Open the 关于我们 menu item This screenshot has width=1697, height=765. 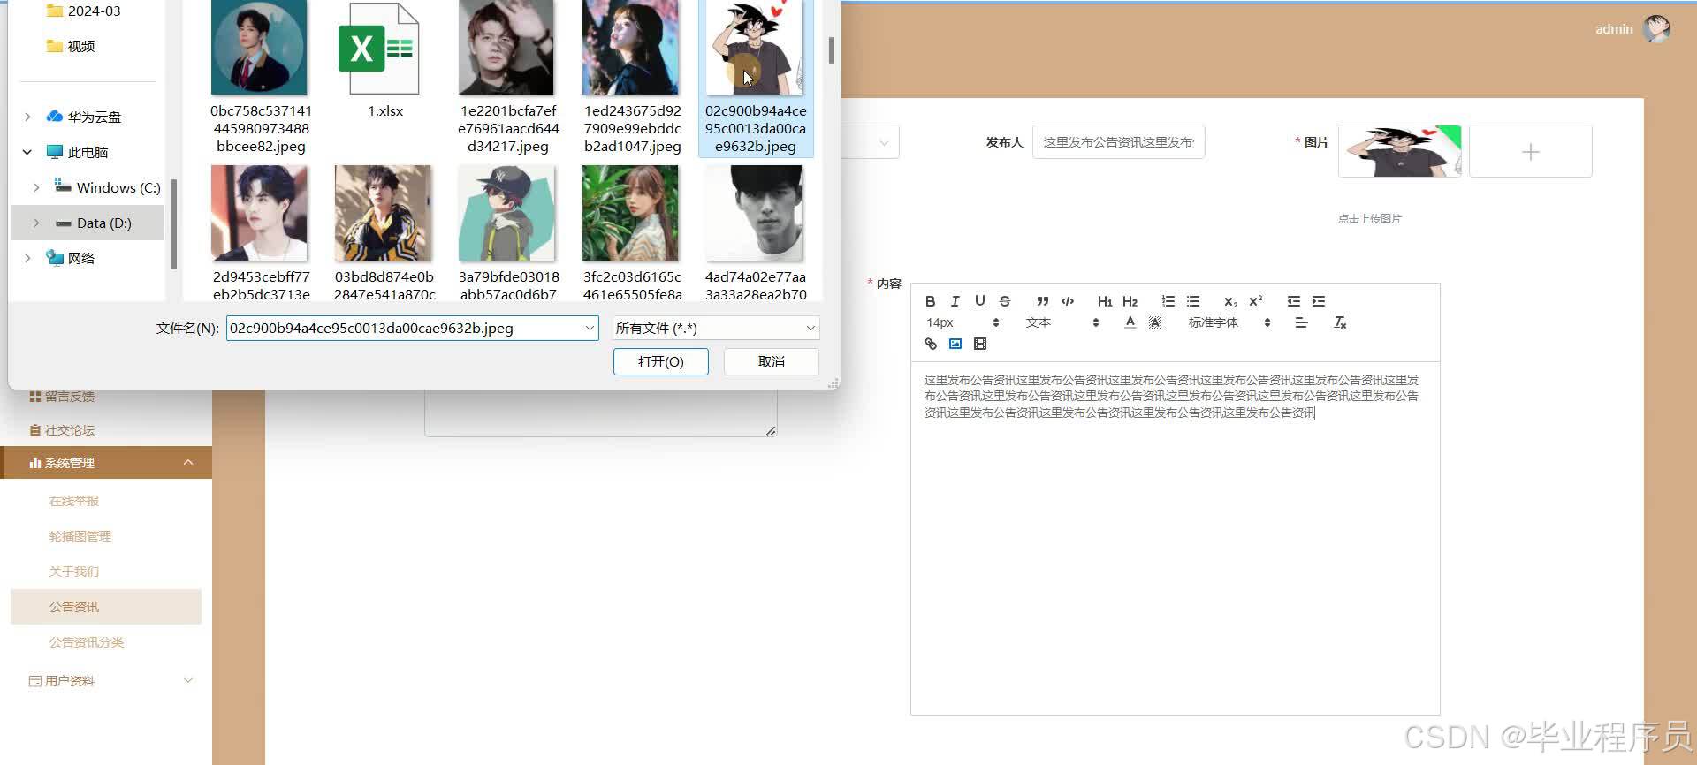pos(74,572)
